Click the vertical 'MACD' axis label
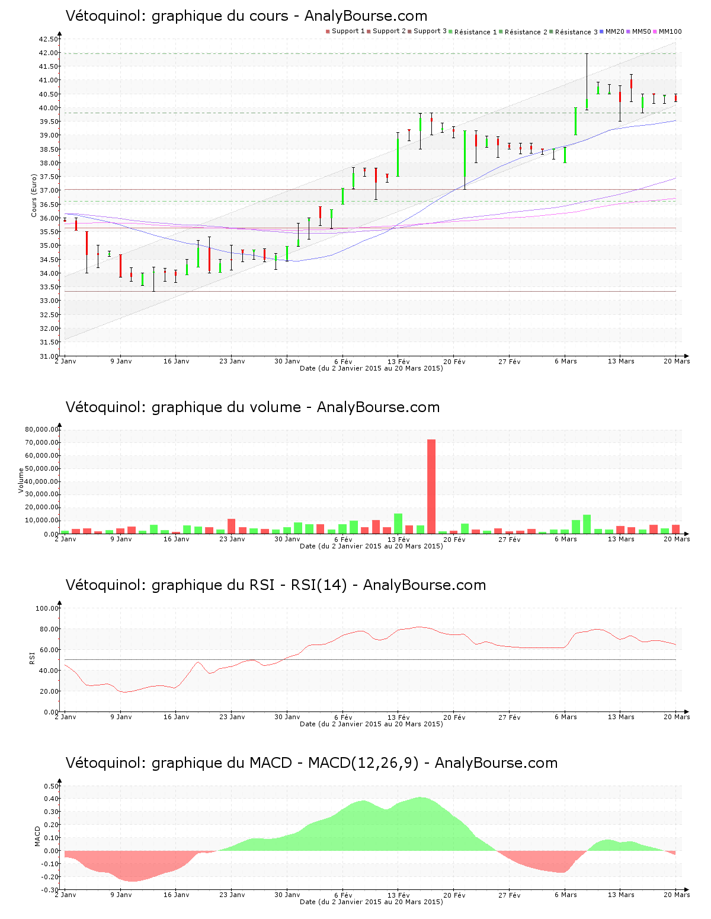Viewport: 711px width, 919px height. pos(37,836)
